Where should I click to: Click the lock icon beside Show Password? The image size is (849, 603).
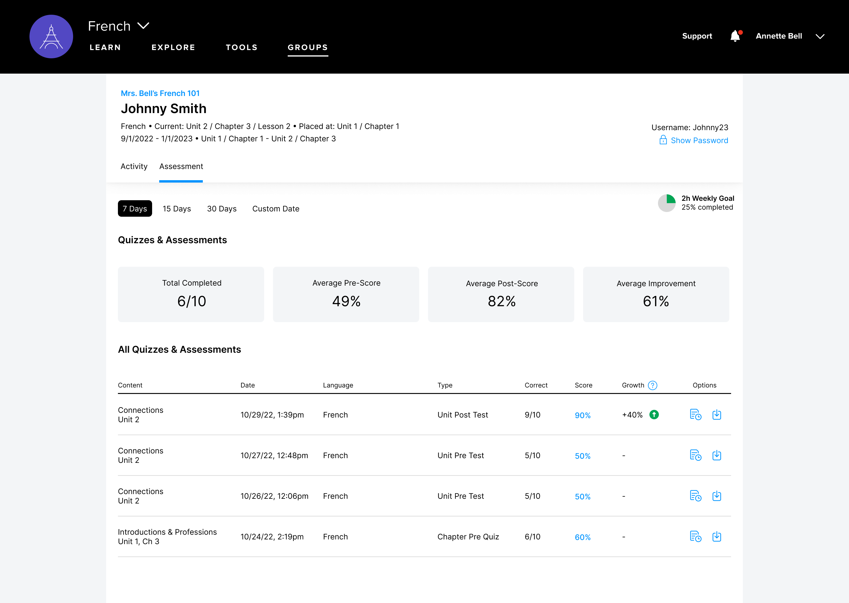point(663,140)
